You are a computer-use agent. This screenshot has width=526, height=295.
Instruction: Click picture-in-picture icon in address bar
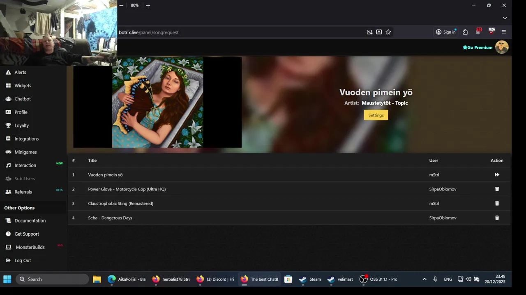click(x=369, y=32)
